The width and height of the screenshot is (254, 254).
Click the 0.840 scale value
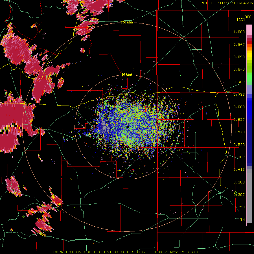[239, 69]
